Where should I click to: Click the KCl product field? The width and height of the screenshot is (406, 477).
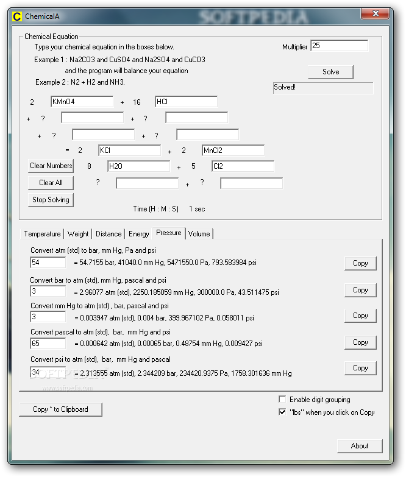(130, 150)
